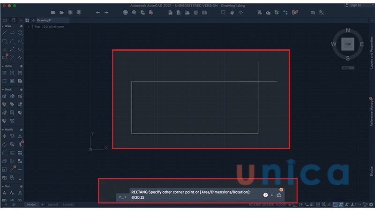Viewport: 375px width, 211px height.
Task: Click the Sign In button
Action: [354, 5]
